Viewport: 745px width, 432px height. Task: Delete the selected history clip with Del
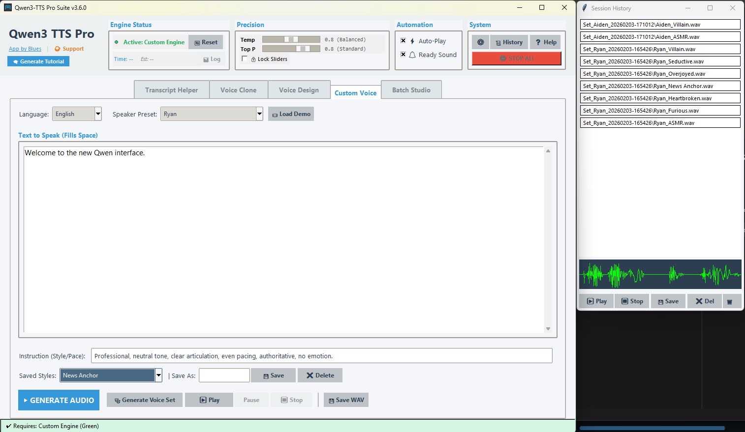[704, 301]
